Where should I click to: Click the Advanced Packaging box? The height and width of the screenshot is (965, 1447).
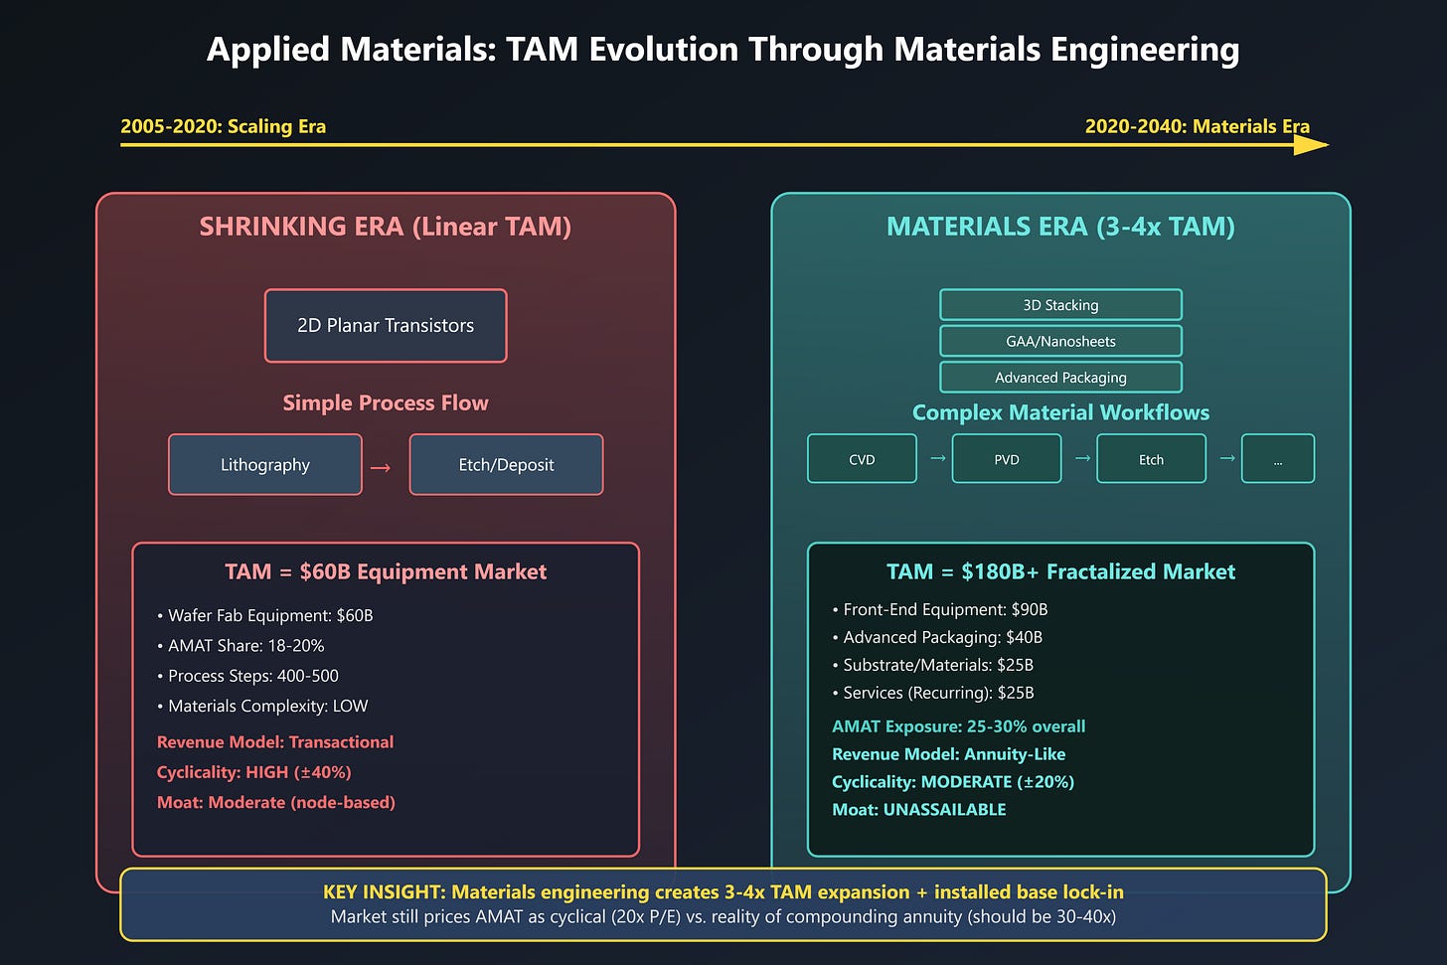[1060, 378]
